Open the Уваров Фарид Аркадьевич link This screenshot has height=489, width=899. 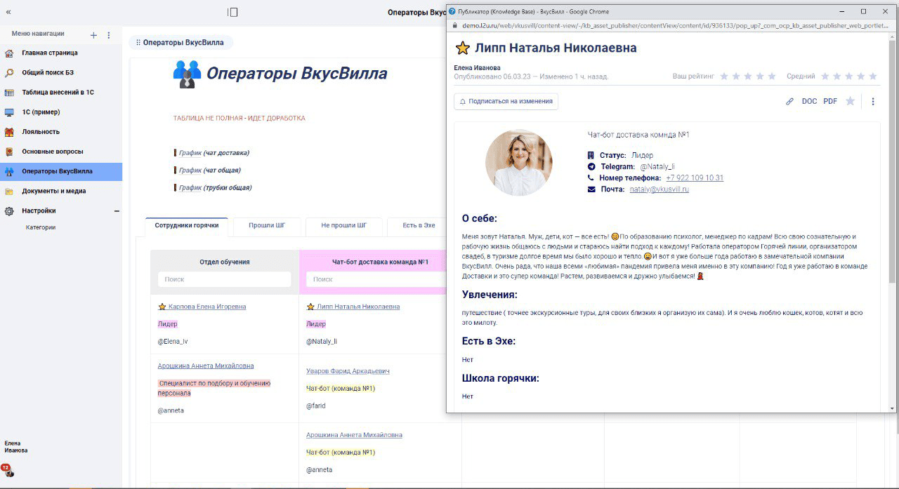(348, 371)
